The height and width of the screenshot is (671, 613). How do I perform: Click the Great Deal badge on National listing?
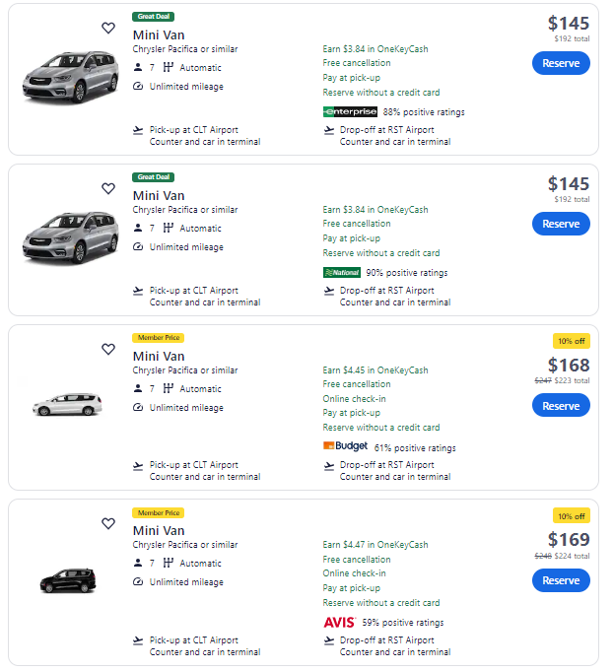point(153,177)
